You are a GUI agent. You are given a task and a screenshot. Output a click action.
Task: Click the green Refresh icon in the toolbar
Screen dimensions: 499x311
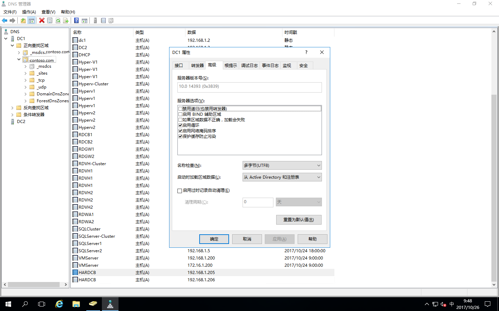click(58, 21)
